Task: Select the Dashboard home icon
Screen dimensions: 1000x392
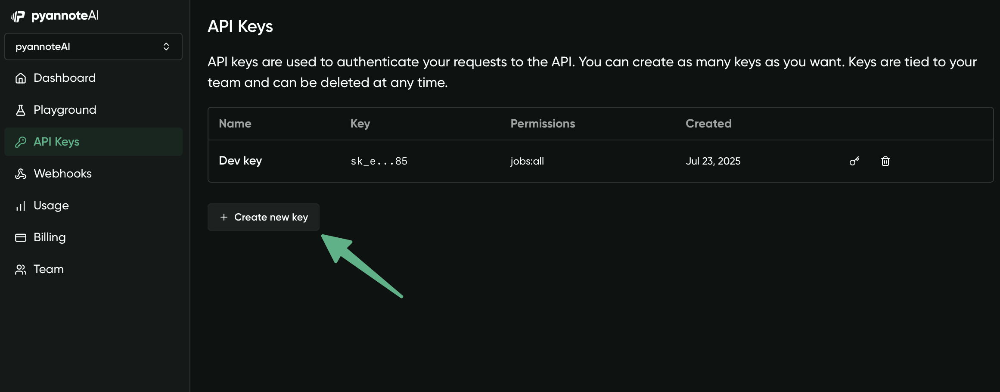Action: coord(20,78)
